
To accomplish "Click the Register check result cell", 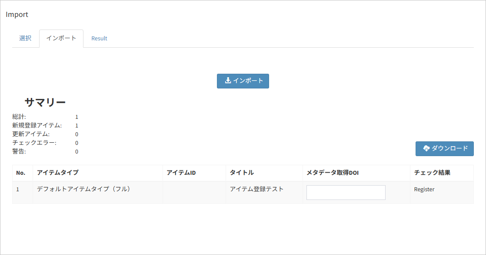I will (424, 189).
